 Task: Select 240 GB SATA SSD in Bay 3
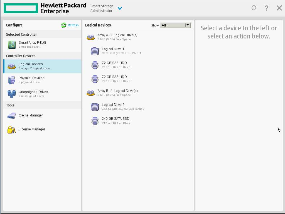138,121
